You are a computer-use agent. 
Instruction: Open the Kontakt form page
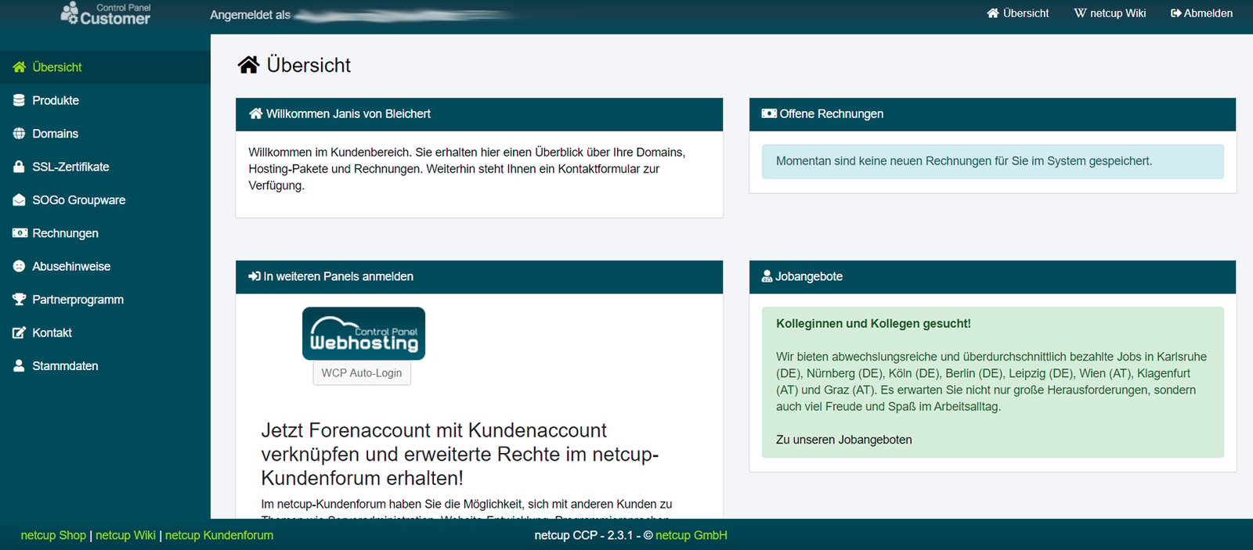click(105, 333)
